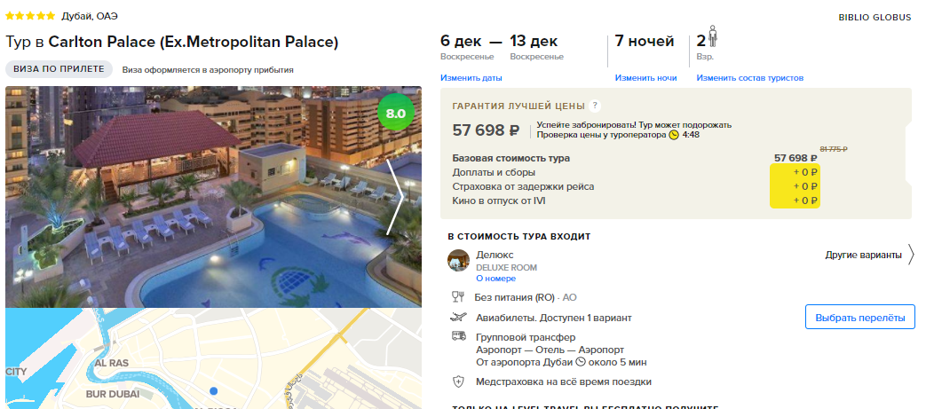The width and height of the screenshot is (926, 409).
Task: Click the clock icon by price check timer
Action: [674, 135]
